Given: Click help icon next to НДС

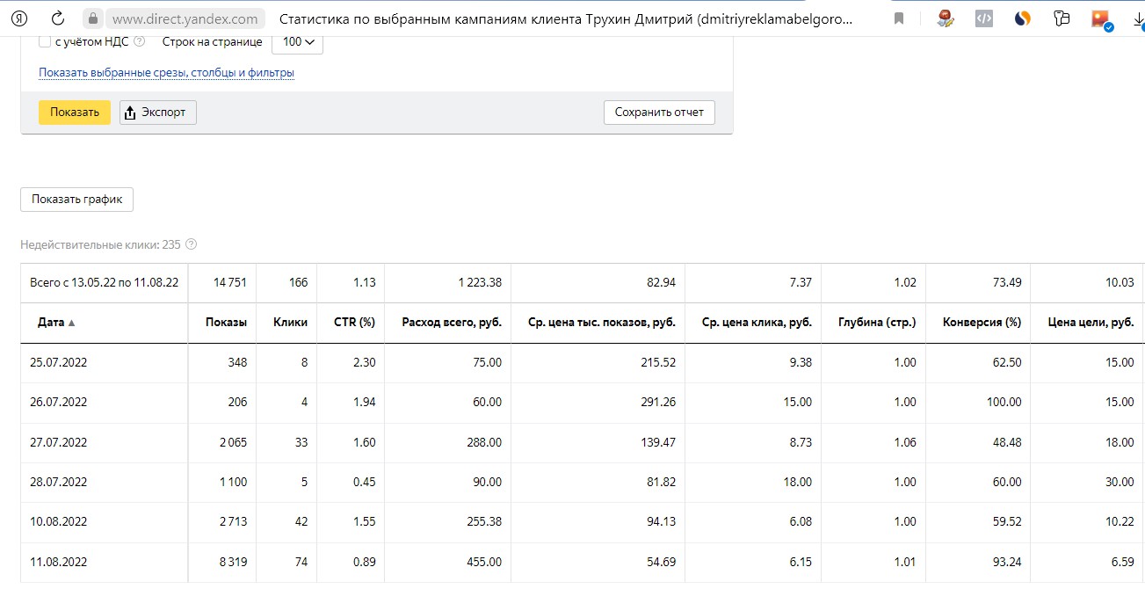Looking at the screenshot, I should (x=139, y=41).
